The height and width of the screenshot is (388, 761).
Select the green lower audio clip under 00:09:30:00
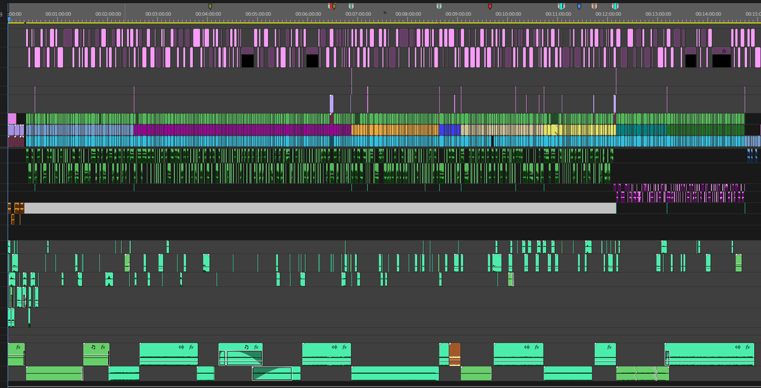[x=476, y=373]
